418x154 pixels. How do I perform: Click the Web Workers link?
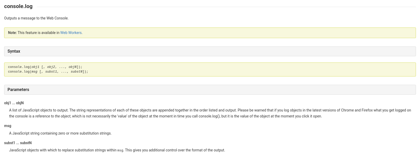click(71, 33)
